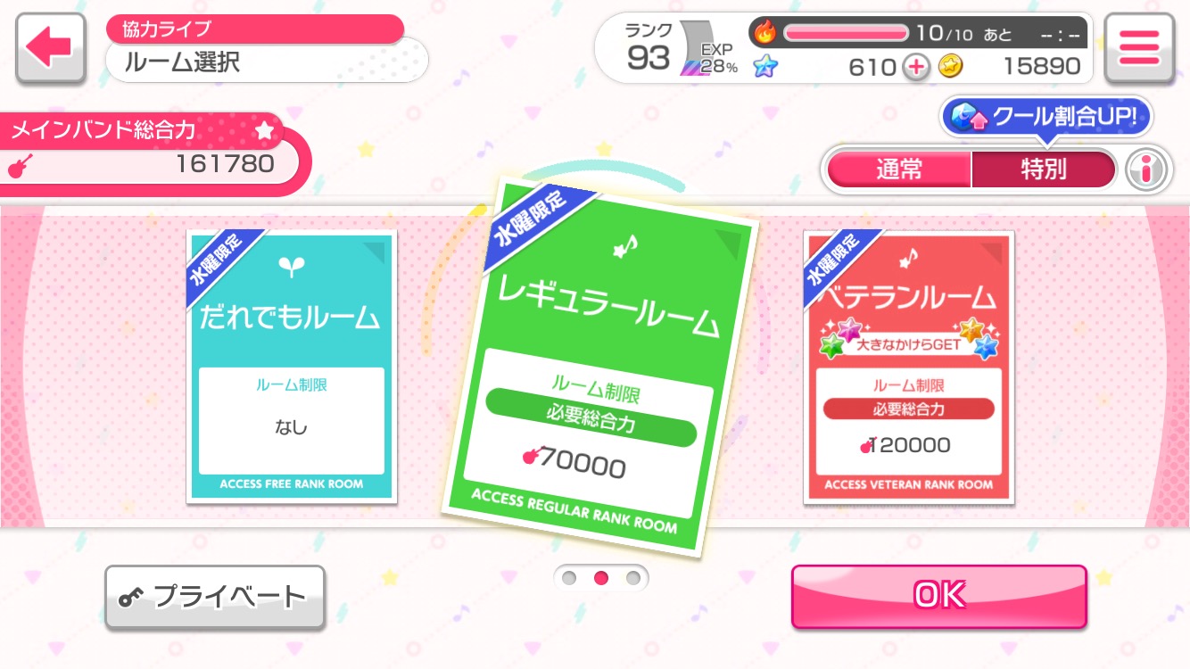The height and width of the screenshot is (669, 1190).
Task: Switch to the 通常 room type
Action: (899, 169)
